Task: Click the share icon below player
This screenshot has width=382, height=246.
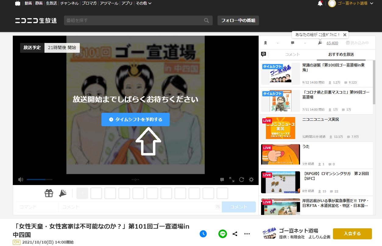Action: click(x=235, y=234)
